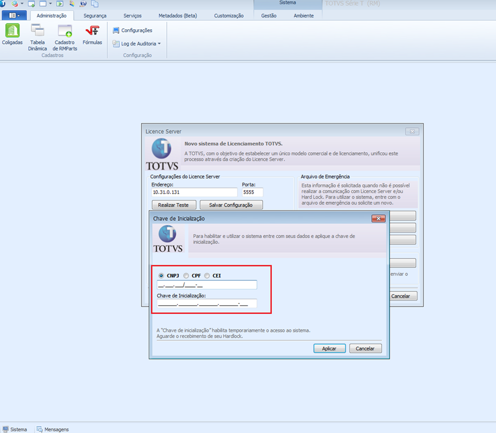
Task: Click the Chave de Inicialização key input field
Action: 207,304
